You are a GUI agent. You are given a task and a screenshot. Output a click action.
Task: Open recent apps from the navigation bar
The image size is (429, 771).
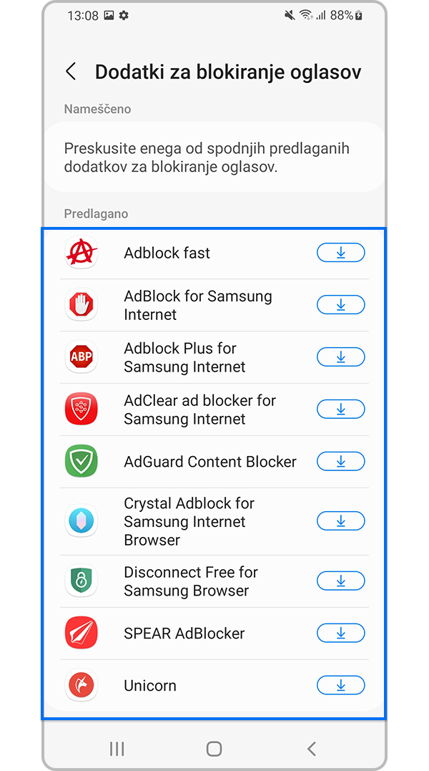(117, 749)
